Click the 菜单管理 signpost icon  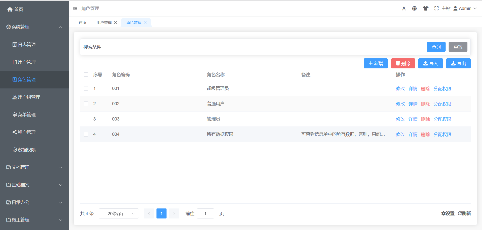point(15,114)
